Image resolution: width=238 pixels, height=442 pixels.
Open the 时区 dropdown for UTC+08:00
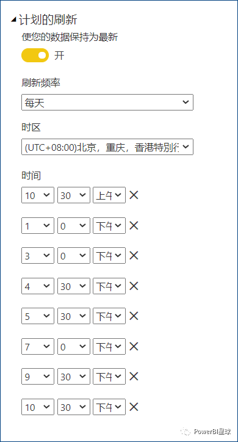(x=107, y=147)
